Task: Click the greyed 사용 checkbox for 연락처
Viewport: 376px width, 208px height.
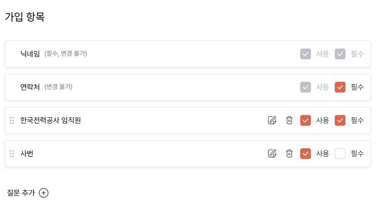Action: 306,87
